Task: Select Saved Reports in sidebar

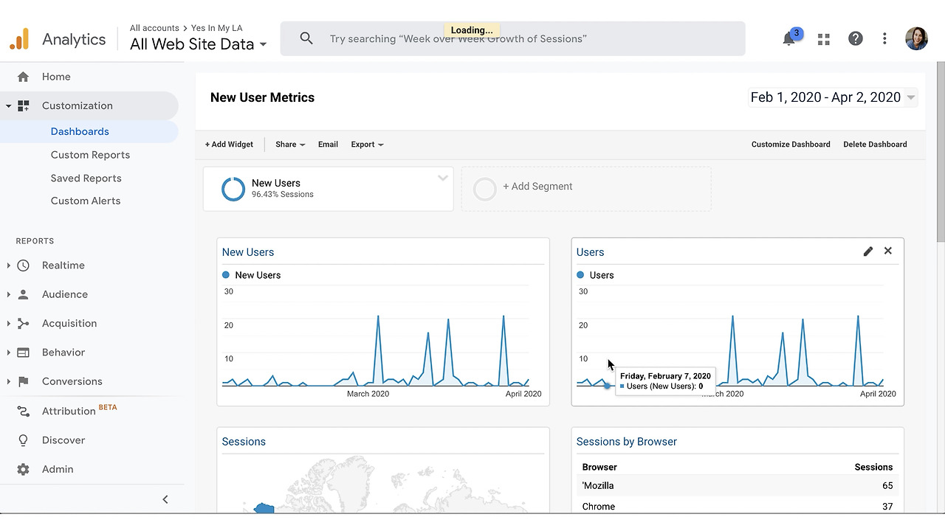Action: pos(86,178)
